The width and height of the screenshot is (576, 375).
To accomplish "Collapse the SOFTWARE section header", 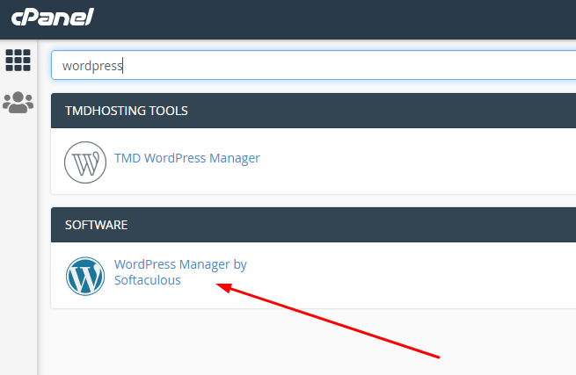I will pos(352,225).
